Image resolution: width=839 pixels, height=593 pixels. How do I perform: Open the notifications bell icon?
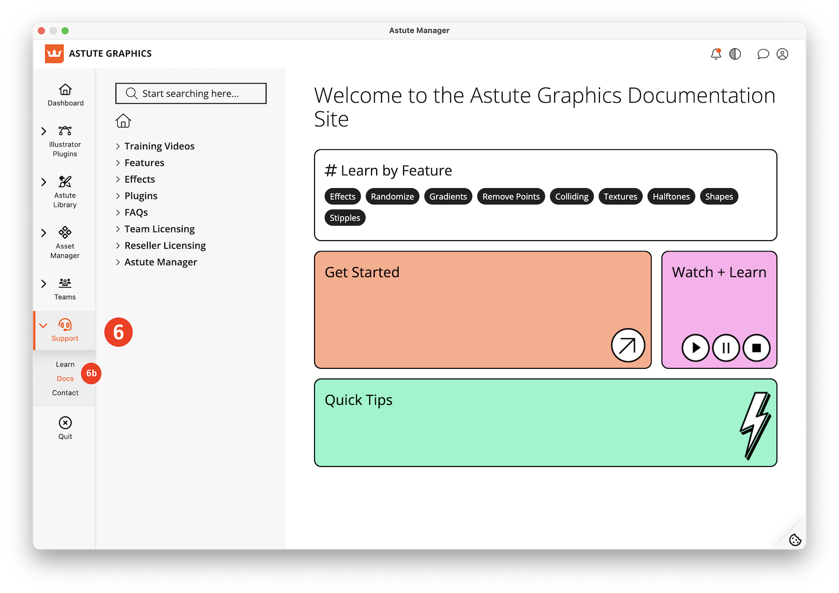pyautogui.click(x=716, y=54)
